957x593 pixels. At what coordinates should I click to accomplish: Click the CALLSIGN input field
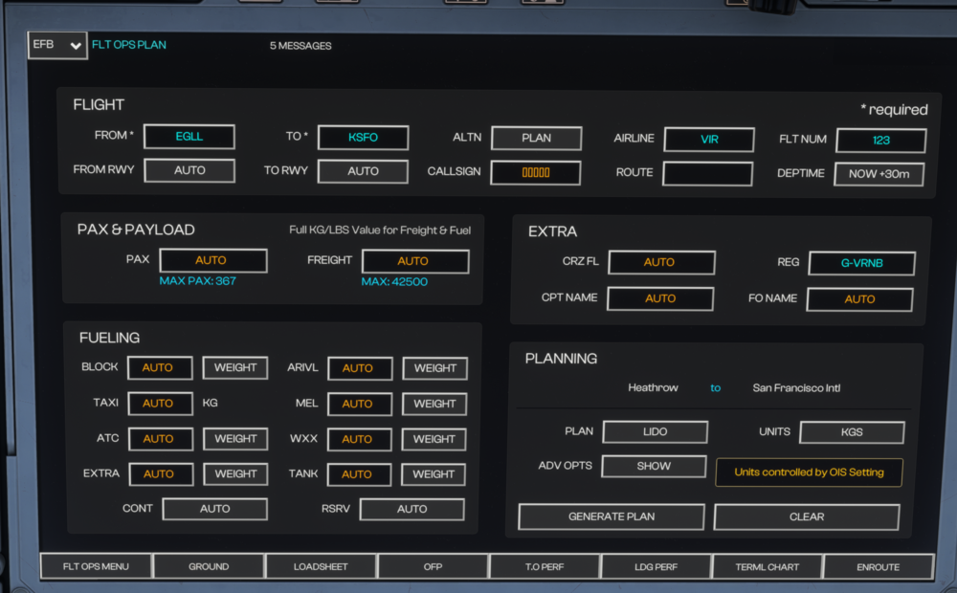(x=535, y=173)
